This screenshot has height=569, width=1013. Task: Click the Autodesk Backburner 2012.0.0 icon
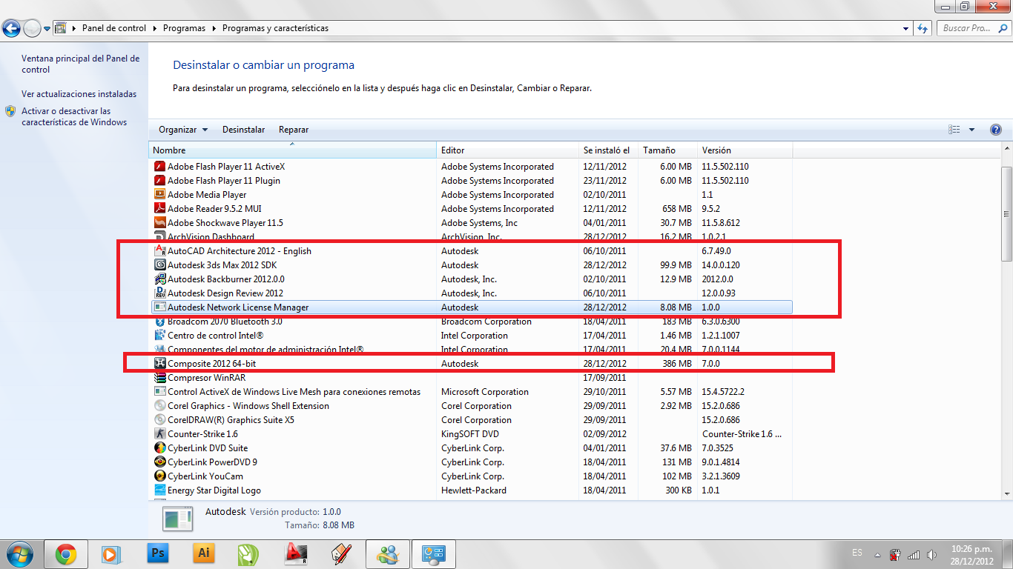coord(159,279)
